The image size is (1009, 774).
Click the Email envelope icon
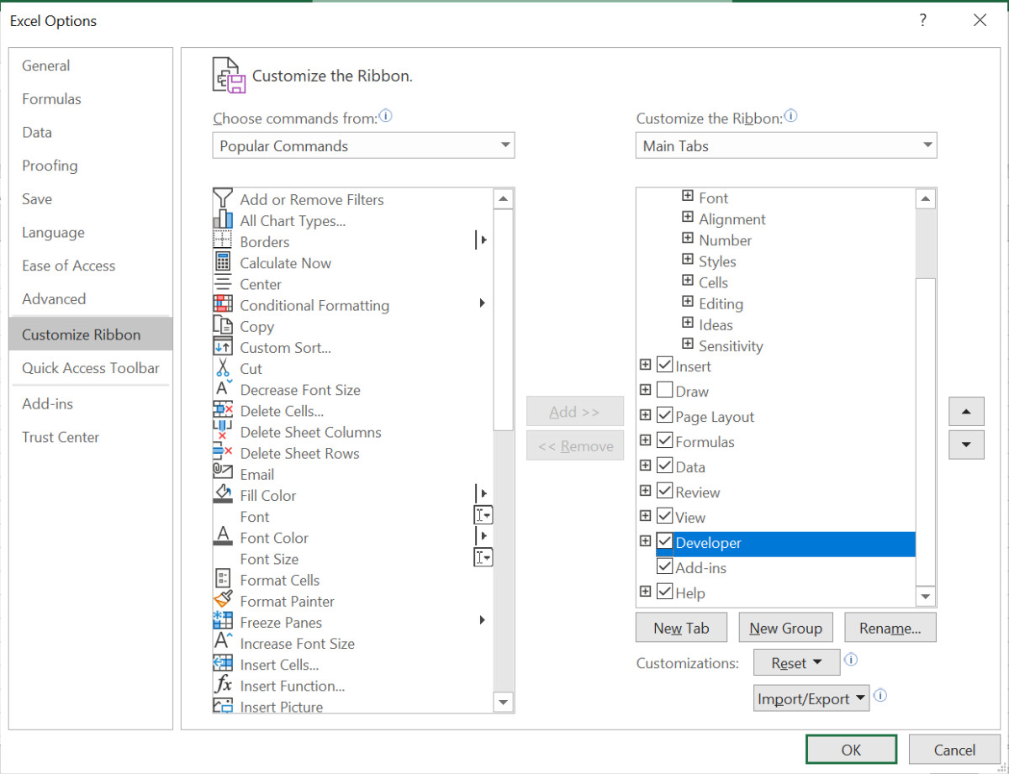coord(223,474)
